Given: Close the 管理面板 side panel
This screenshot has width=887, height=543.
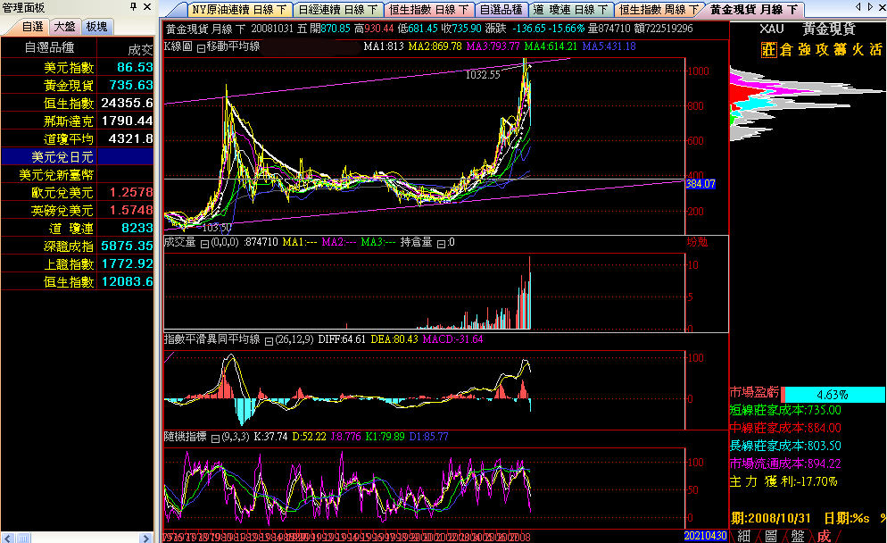Looking at the screenshot, I should click(x=147, y=7).
